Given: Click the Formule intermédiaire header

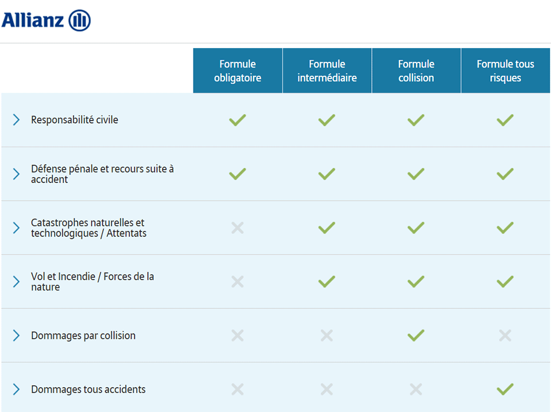Looking at the screenshot, I should click(x=327, y=70).
